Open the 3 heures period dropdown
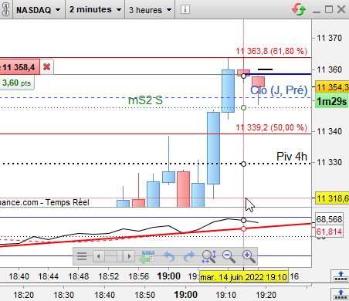The height and width of the screenshot is (301, 349). (150, 10)
